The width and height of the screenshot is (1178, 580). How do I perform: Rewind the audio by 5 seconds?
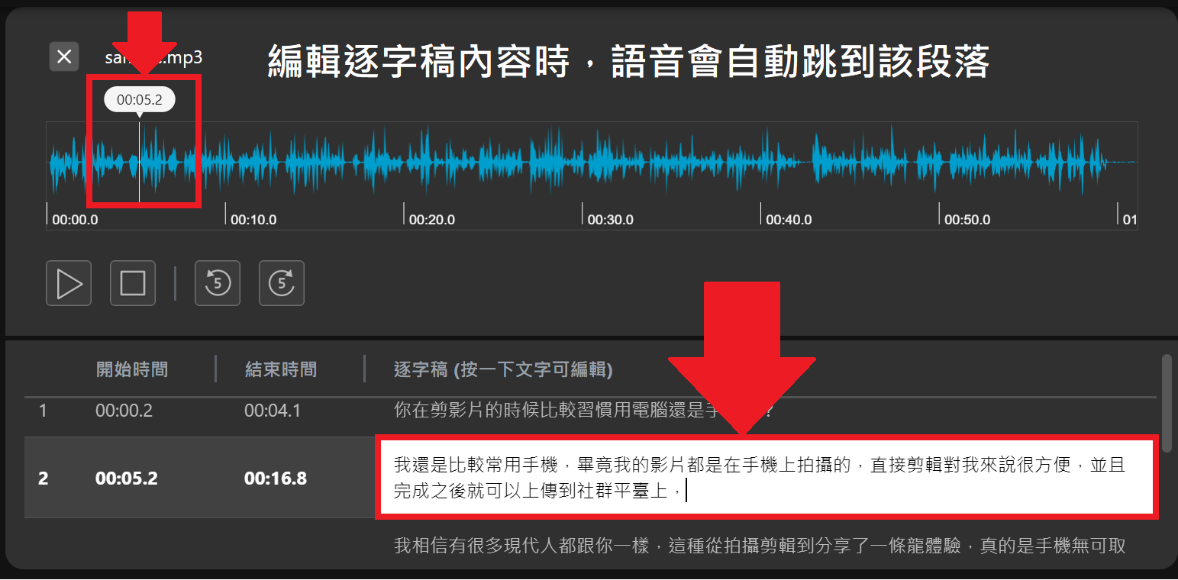218,282
